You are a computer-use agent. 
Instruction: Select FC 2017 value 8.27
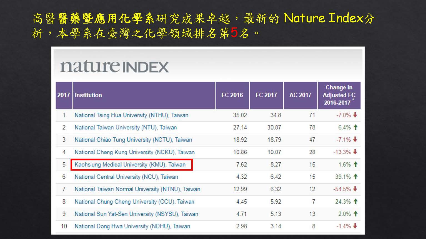[x=276, y=165]
